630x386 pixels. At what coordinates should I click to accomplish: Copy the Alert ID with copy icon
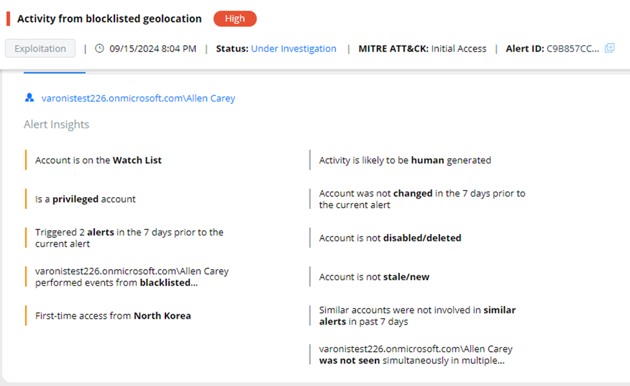pos(609,48)
